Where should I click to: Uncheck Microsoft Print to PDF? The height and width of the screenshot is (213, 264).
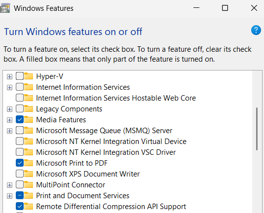(20, 163)
